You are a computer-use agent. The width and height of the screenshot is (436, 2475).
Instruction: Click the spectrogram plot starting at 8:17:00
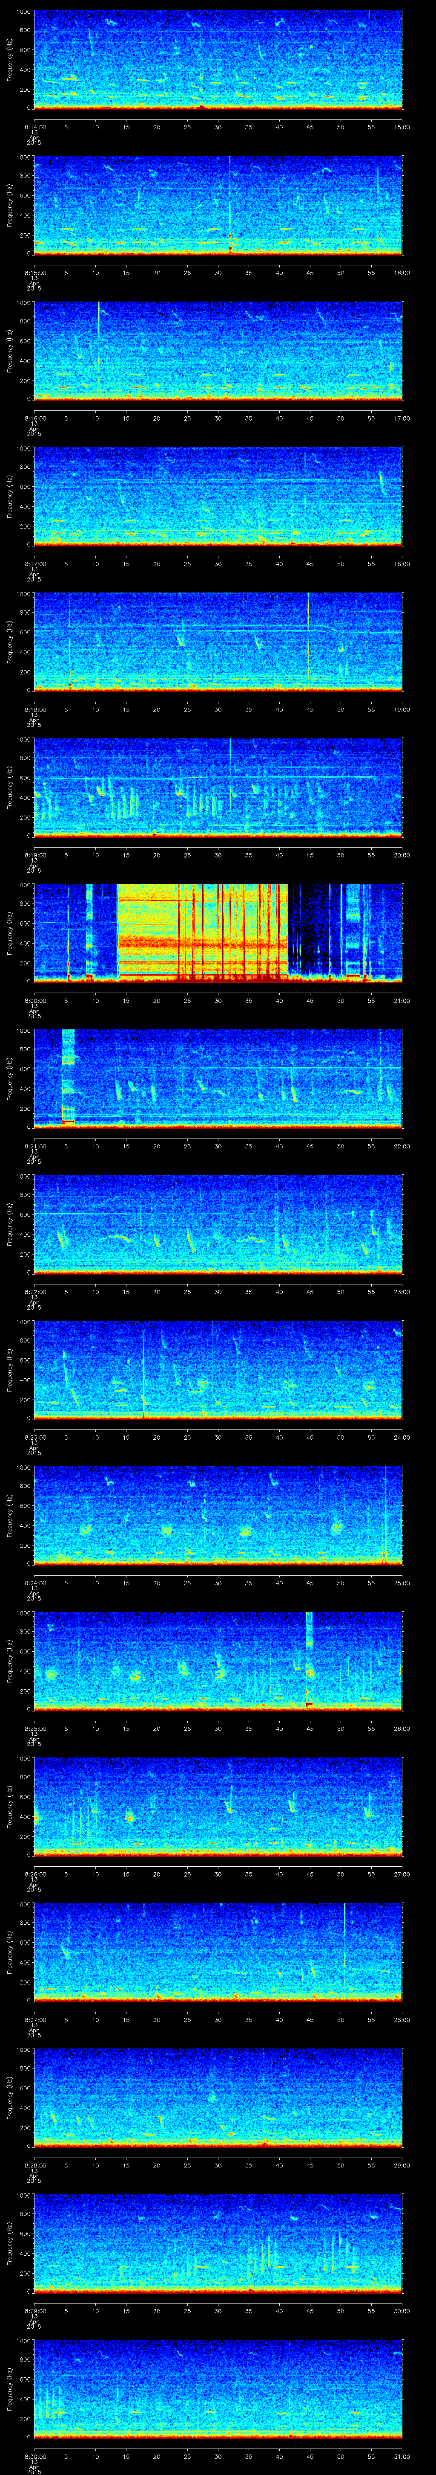(218, 496)
